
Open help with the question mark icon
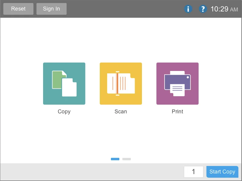[x=203, y=9]
